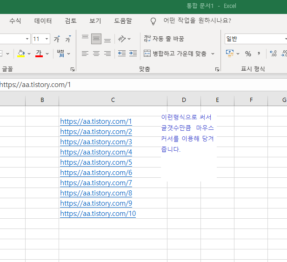Switch to the 보기 tab
The image size is (287, 262).
tap(95, 20)
